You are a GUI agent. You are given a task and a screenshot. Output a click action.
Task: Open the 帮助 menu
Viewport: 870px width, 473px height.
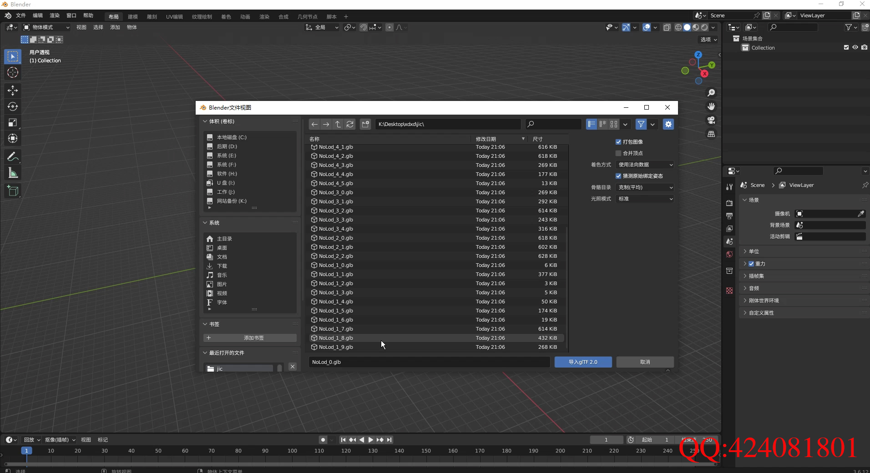pyautogui.click(x=88, y=15)
